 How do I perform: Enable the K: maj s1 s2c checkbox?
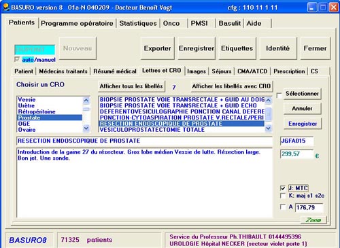click(x=283, y=196)
